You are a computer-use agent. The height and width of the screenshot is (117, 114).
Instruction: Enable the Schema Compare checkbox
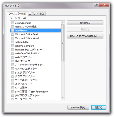coord(12,46)
